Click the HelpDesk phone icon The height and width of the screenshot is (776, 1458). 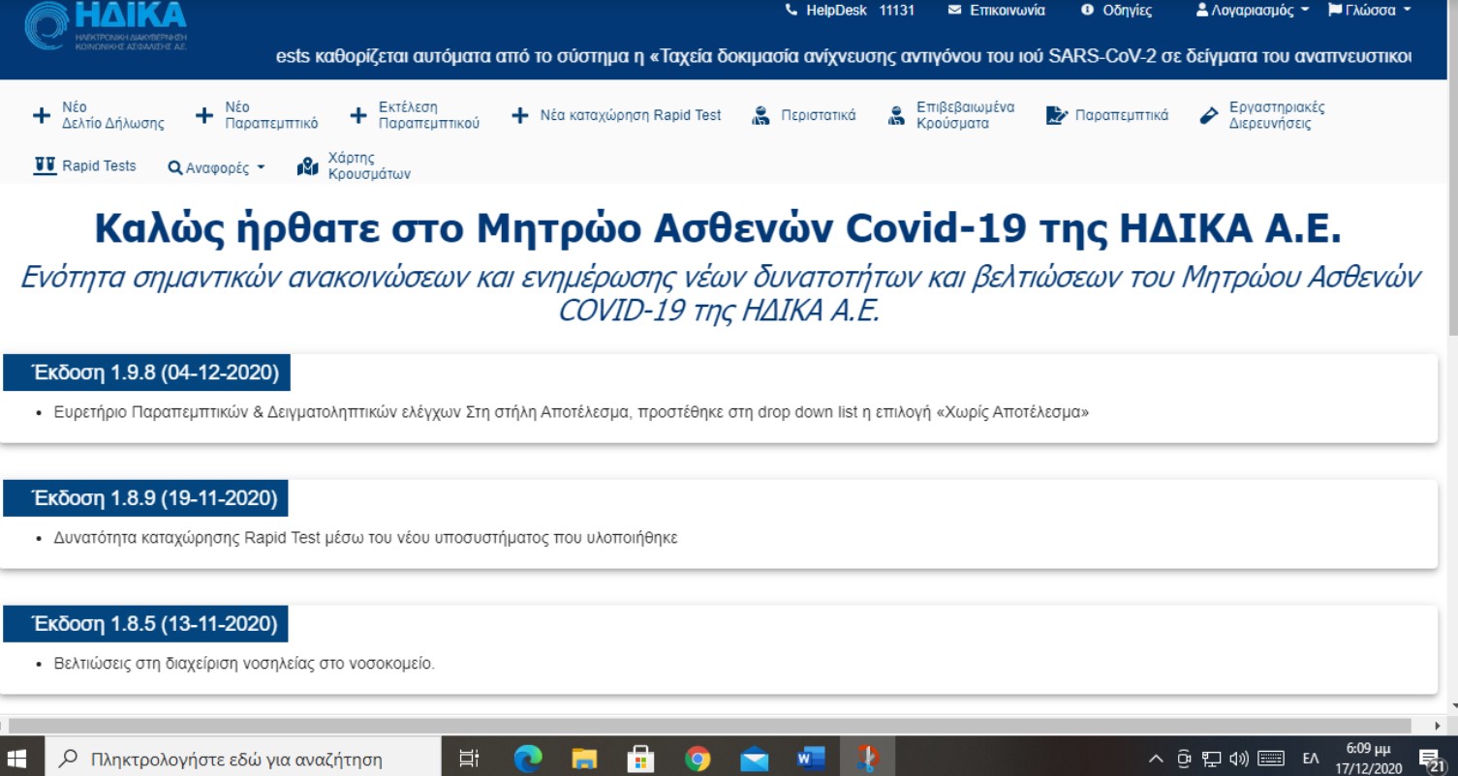791,11
